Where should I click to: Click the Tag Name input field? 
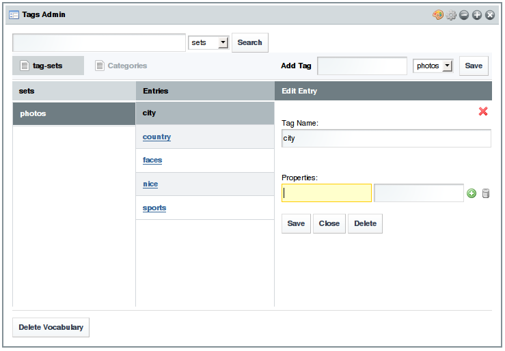tap(386, 138)
